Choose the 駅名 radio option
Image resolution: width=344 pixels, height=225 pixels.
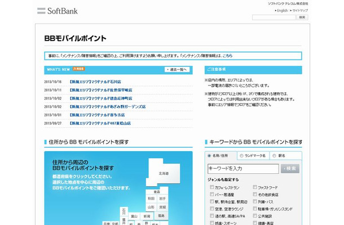(x=274, y=156)
